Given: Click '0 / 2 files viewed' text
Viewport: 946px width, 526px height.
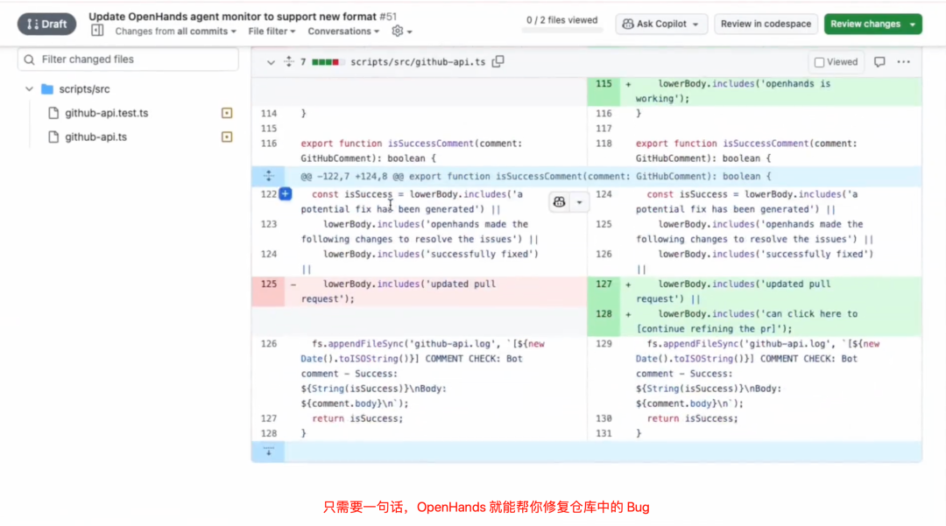Looking at the screenshot, I should pyautogui.click(x=561, y=20).
